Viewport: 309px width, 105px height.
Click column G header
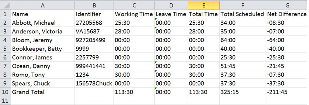(287, 5)
